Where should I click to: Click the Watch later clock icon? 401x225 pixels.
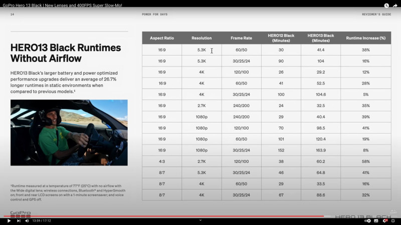coord(386,5)
